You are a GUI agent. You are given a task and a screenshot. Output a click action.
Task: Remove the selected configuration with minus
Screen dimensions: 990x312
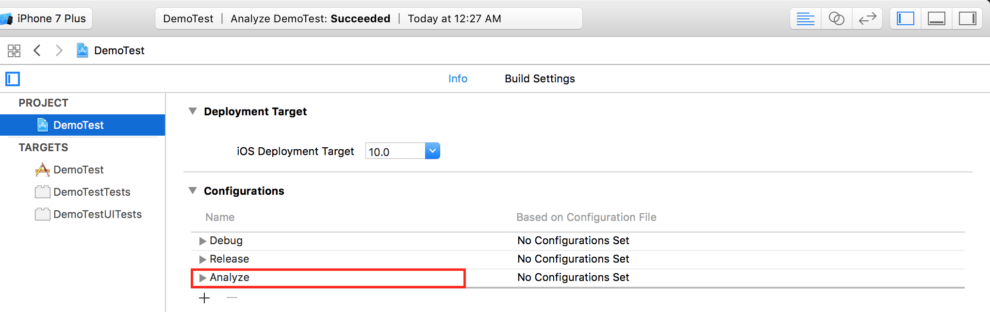point(232,298)
